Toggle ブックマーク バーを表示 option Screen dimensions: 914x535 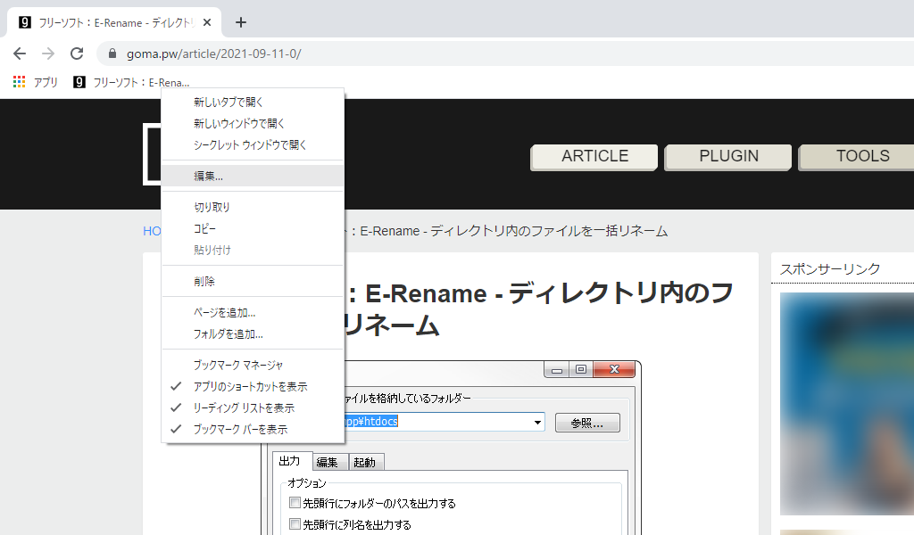tap(240, 429)
